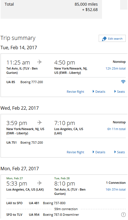Click the Trip summary heading
128x220 pixels.
18,38
